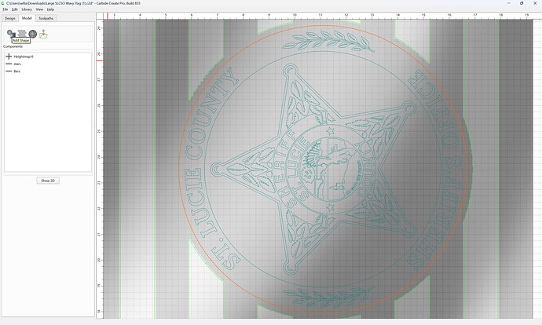Open the Edit menu
The height and width of the screenshot is (325, 542).
pyautogui.click(x=14, y=9)
